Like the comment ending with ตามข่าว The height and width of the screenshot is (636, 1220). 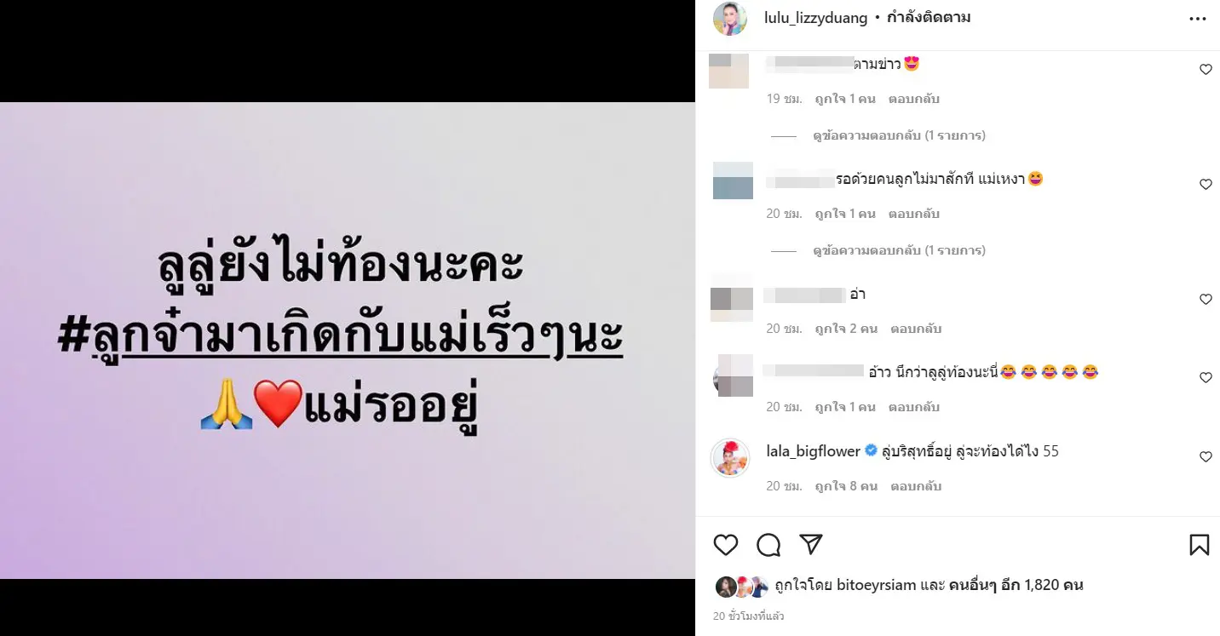point(1206,70)
